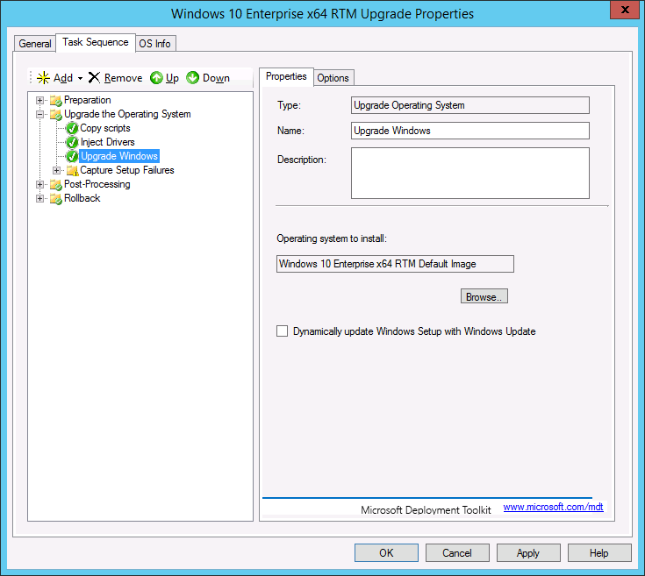Open the Add dropdown arrow
Image resolution: width=645 pixels, height=576 pixels.
point(80,78)
